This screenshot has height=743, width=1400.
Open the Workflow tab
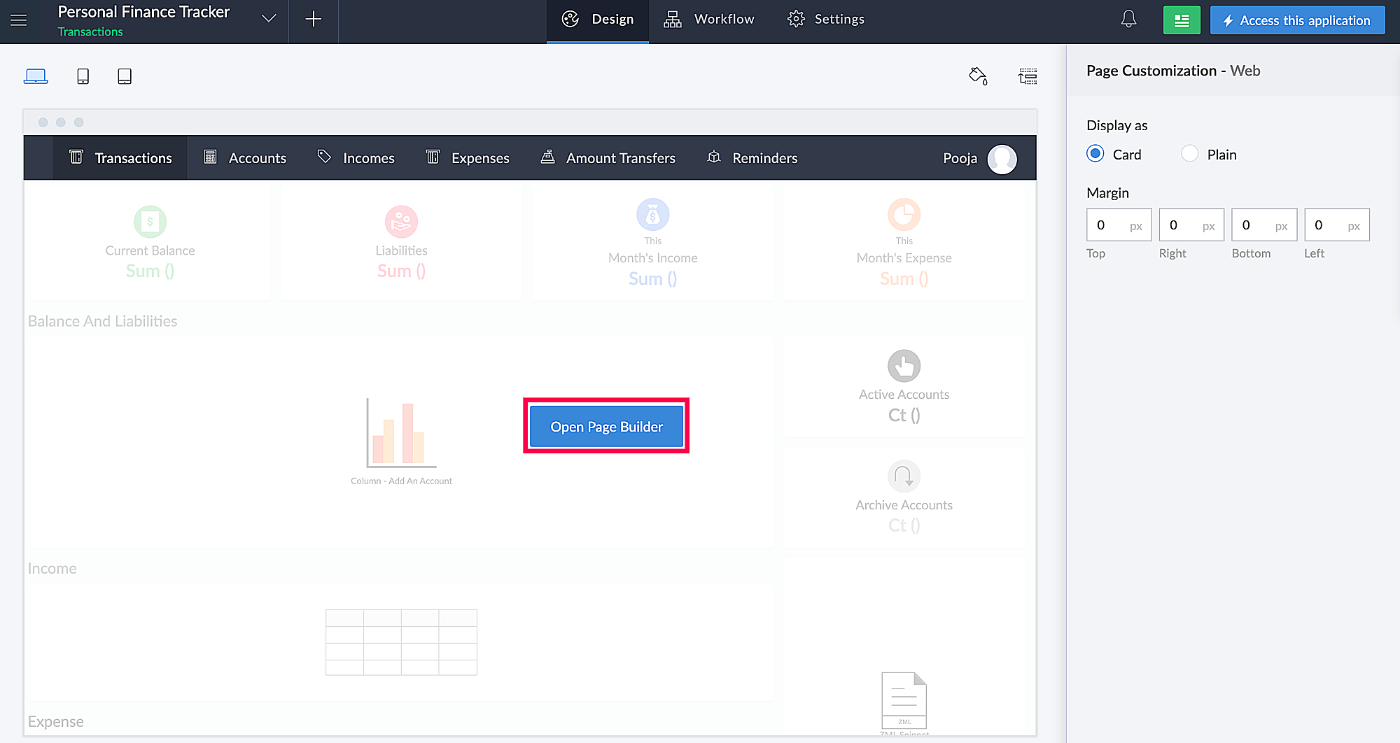(x=710, y=20)
